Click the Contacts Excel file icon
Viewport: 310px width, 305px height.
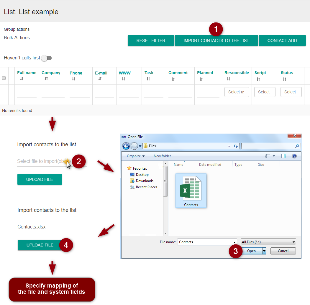coord(191,189)
